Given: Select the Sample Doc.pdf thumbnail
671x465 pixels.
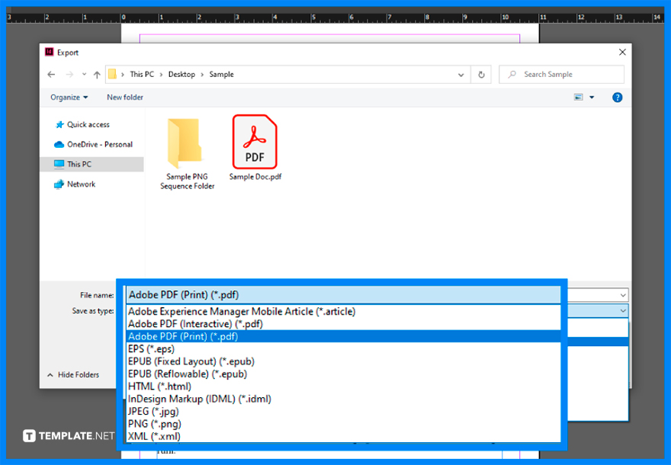Looking at the screenshot, I should click(x=255, y=142).
